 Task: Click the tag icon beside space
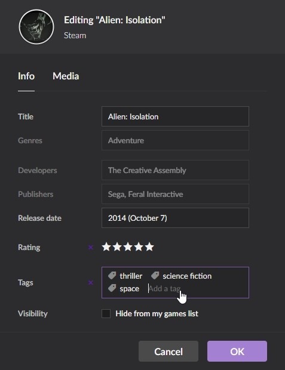point(112,288)
